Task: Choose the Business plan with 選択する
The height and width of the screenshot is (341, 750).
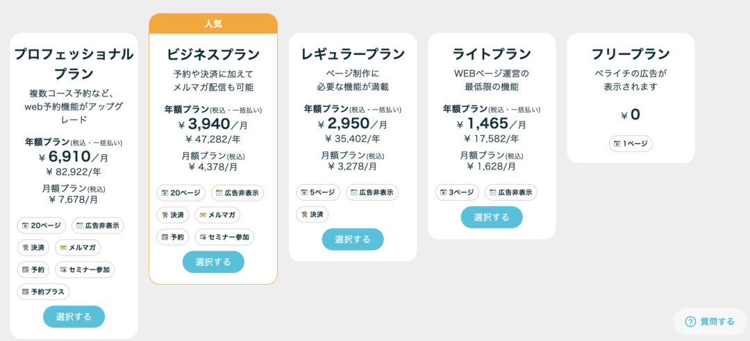Action: pos(213,262)
